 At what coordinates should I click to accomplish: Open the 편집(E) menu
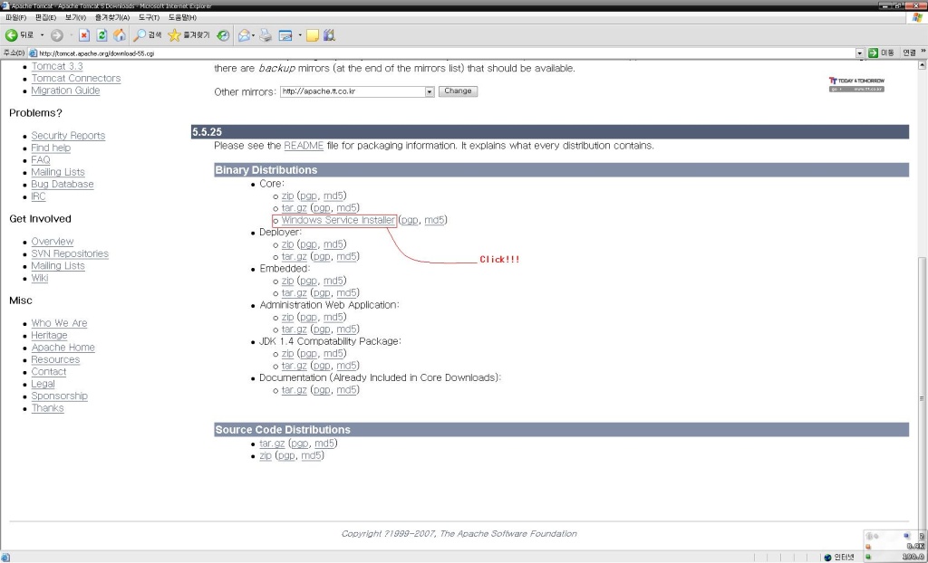tap(45, 18)
